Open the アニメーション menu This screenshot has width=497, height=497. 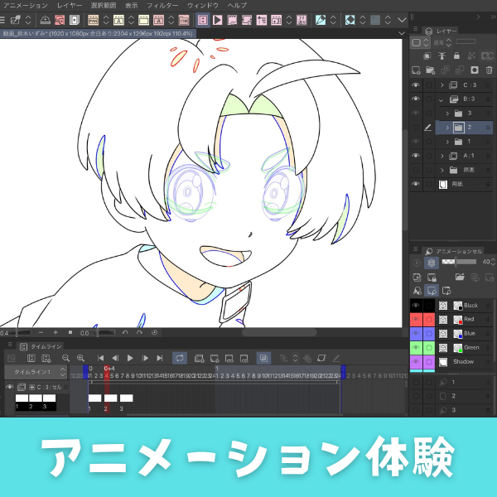26,5
